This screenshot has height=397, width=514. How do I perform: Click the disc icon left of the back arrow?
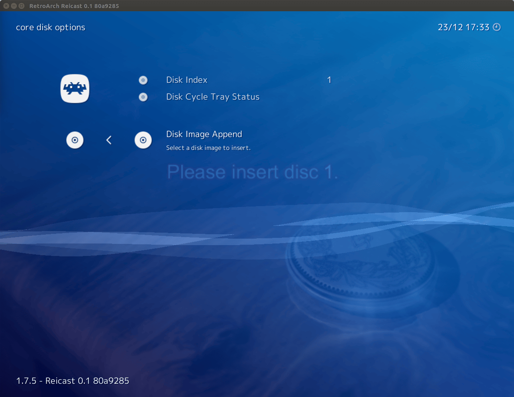point(75,140)
